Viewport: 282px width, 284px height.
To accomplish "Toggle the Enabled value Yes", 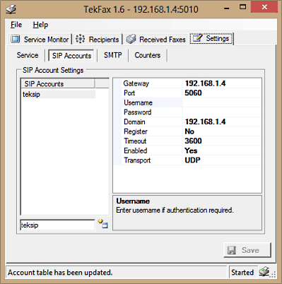I will pos(222,150).
